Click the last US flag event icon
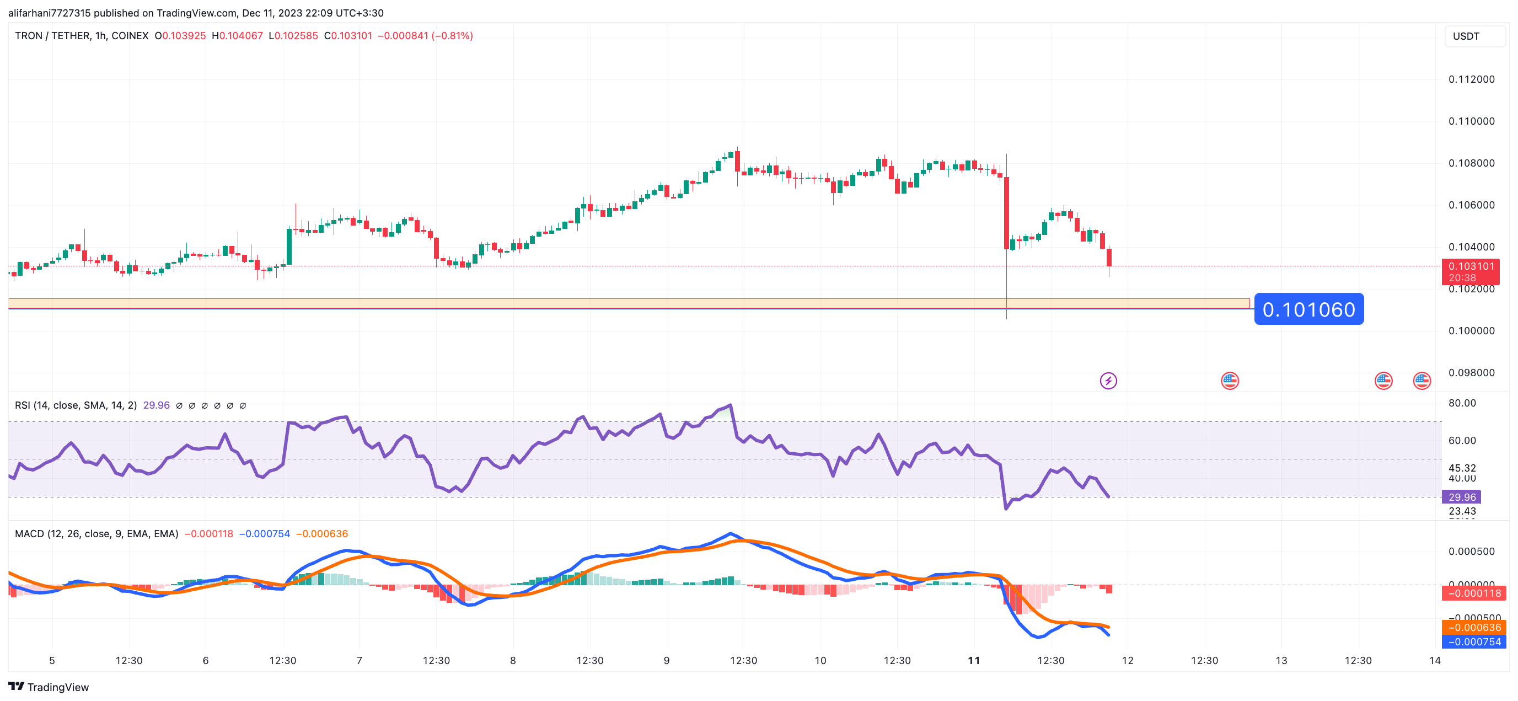This screenshot has height=701, width=1518. click(1422, 381)
